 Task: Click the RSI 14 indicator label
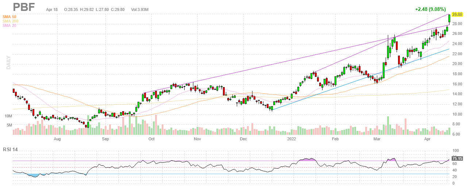pos(11,149)
